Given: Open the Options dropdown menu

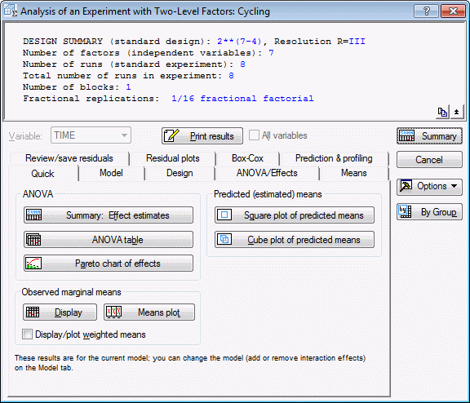Looking at the screenshot, I should [429, 186].
